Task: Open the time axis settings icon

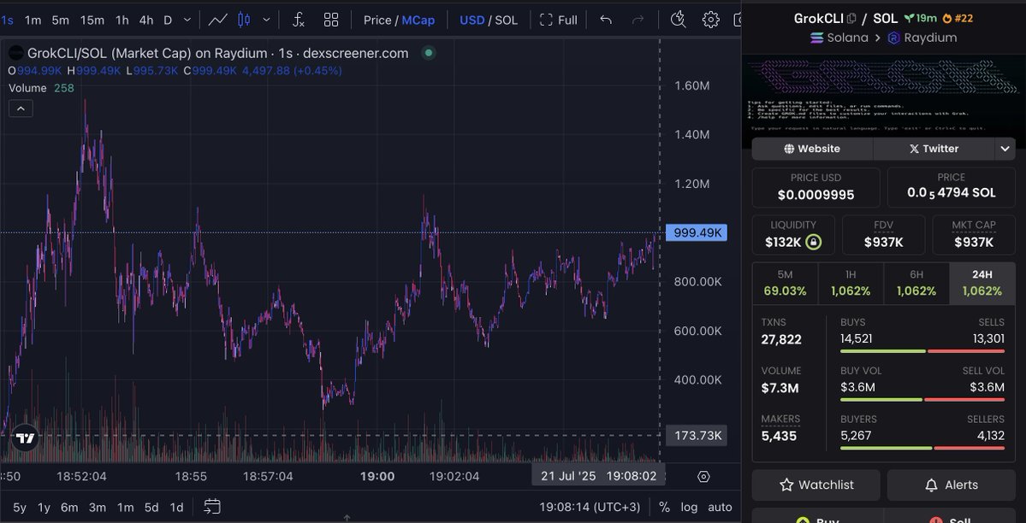Action: tap(703, 477)
